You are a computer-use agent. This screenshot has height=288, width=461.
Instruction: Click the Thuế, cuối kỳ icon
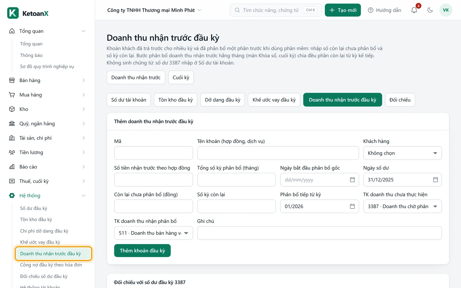pyautogui.click(x=12, y=181)
